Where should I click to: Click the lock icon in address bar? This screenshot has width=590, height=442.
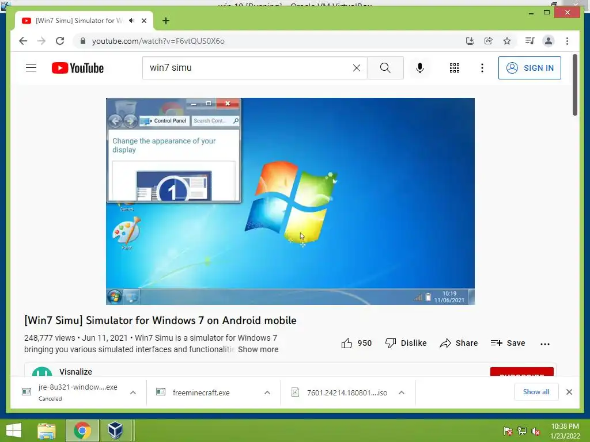coord(83,41)
